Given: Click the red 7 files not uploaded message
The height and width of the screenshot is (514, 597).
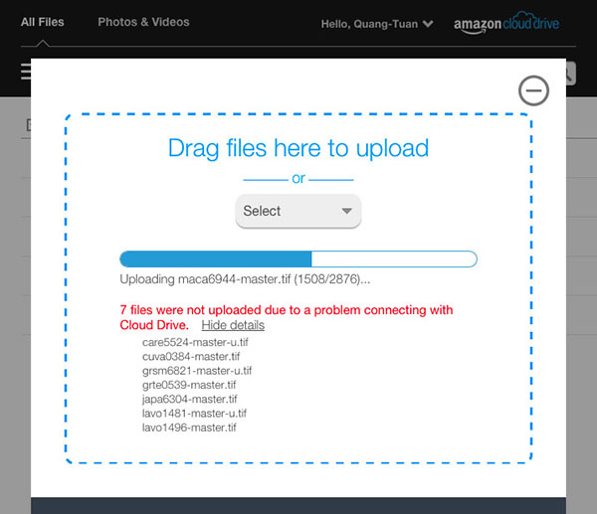Looking at the screenshot, I should point(286,317).
